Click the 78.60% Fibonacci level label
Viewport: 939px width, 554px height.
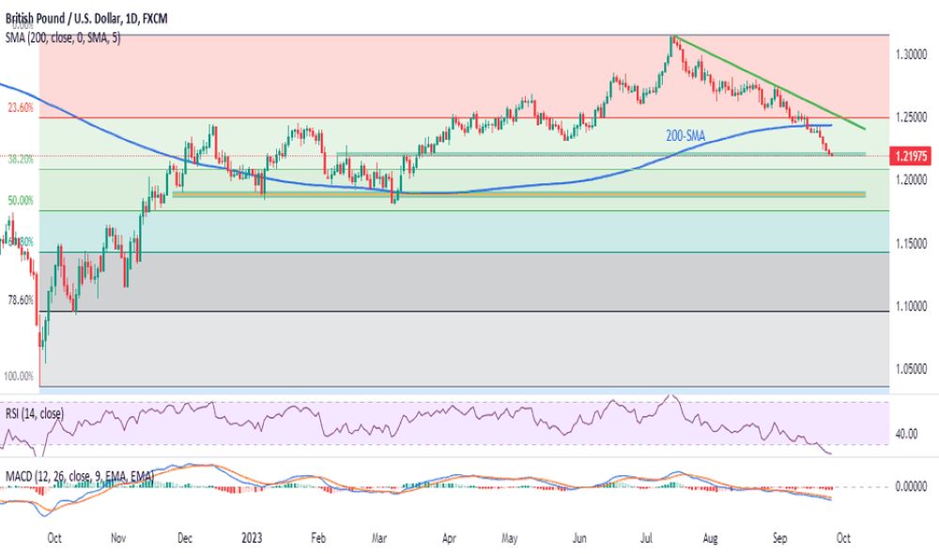[21, 300]
